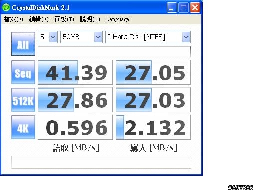Start the 4K random test
Viewport: 256px width, 192px height.
[x=23, y=127]
